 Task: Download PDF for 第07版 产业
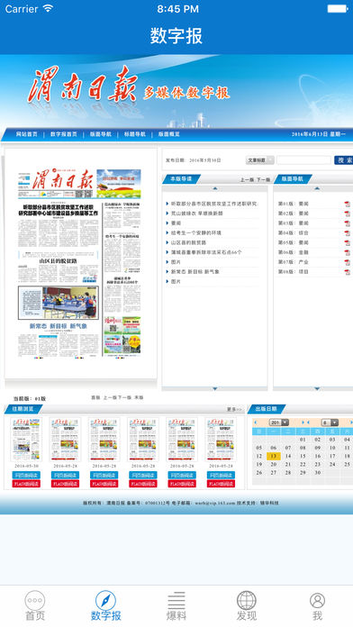point(347,262)
